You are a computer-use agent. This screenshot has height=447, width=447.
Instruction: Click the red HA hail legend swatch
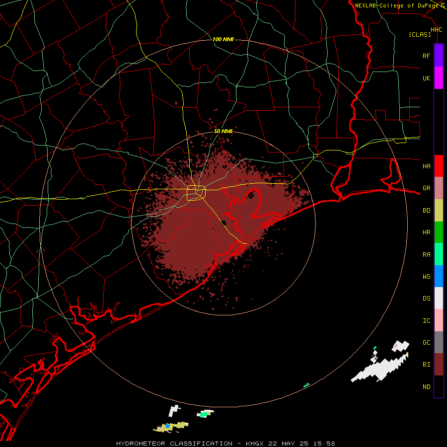pos(439,166)
